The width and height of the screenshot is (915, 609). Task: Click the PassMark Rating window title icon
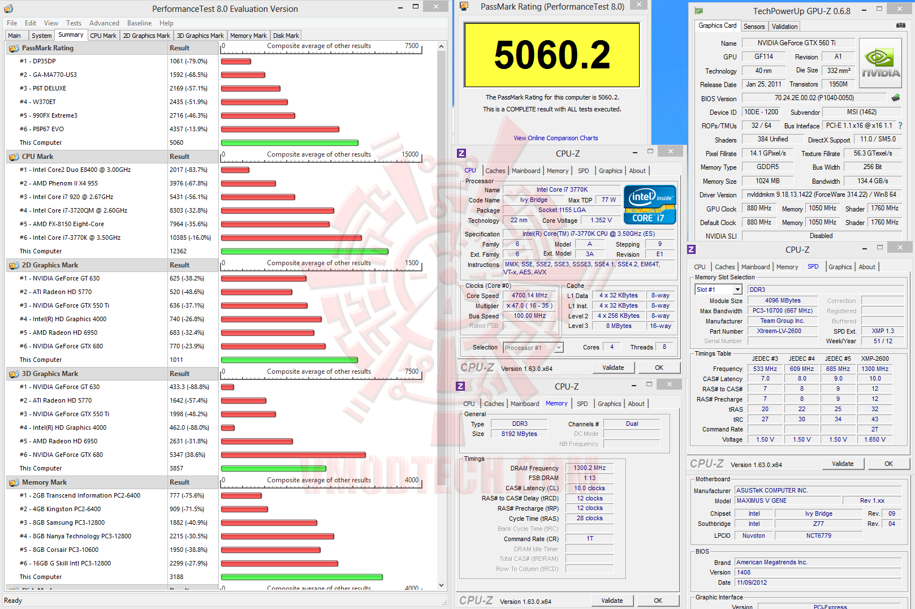pos(464,6)
